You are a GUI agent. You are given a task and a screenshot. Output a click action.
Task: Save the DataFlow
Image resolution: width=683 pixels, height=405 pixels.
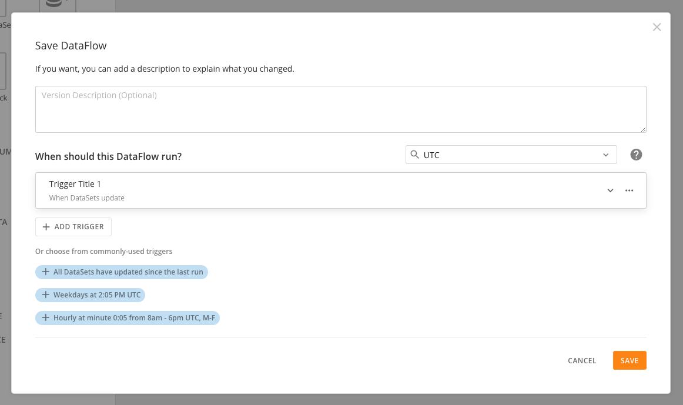[x=629, y=361]
